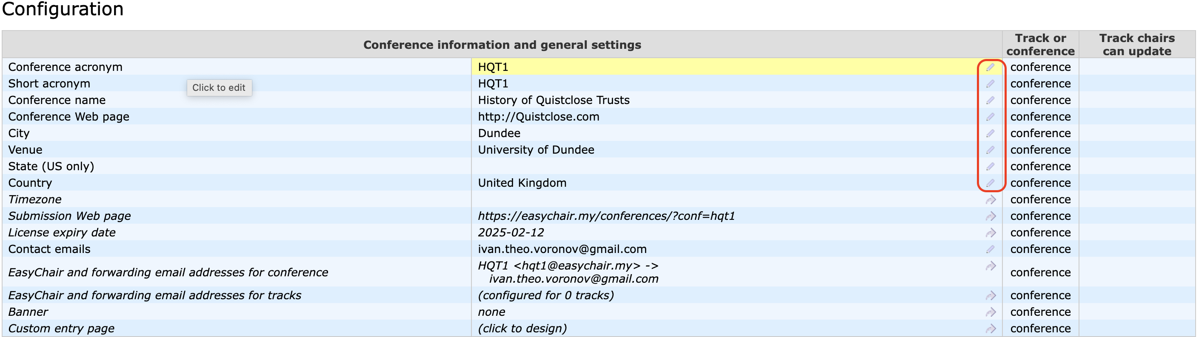Click the highlighted HQT1 conference acronym value
Screen dimensions: 1199x337
(x=493, y=67)
